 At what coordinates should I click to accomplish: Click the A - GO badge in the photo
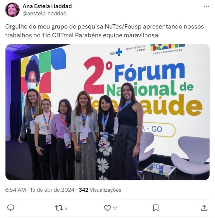[x=157, y=129]
